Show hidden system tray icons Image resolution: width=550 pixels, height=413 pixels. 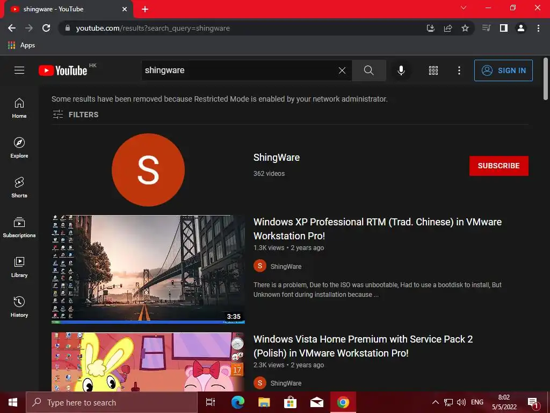[x=435, y=402]
